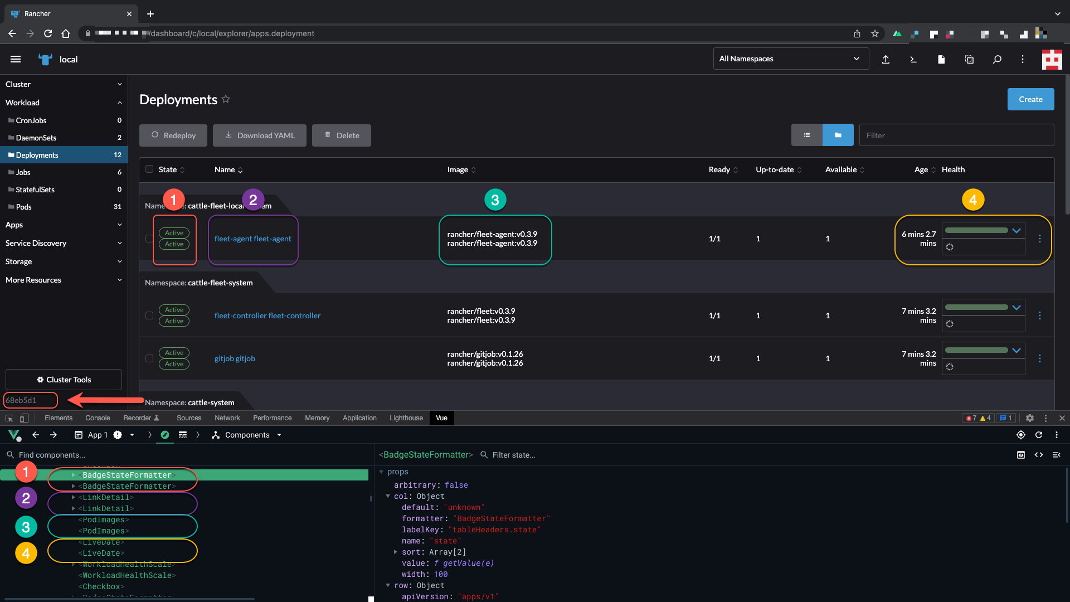The width and height of the screenshot is (1070, 602).
Task: Check the gitjob row checkbox
Action: tap(149, 358)
